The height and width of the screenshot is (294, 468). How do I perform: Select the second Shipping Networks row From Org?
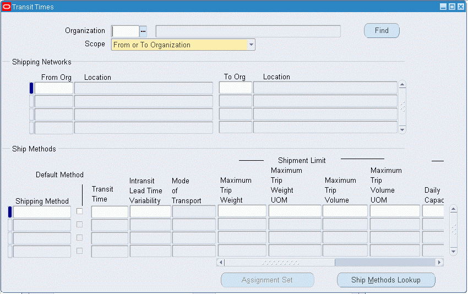(54, 101)
